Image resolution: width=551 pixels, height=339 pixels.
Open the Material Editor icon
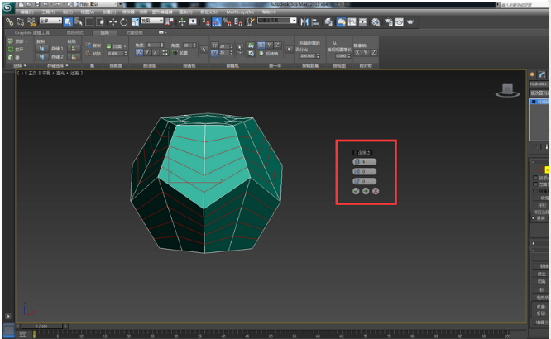(376, 22)
